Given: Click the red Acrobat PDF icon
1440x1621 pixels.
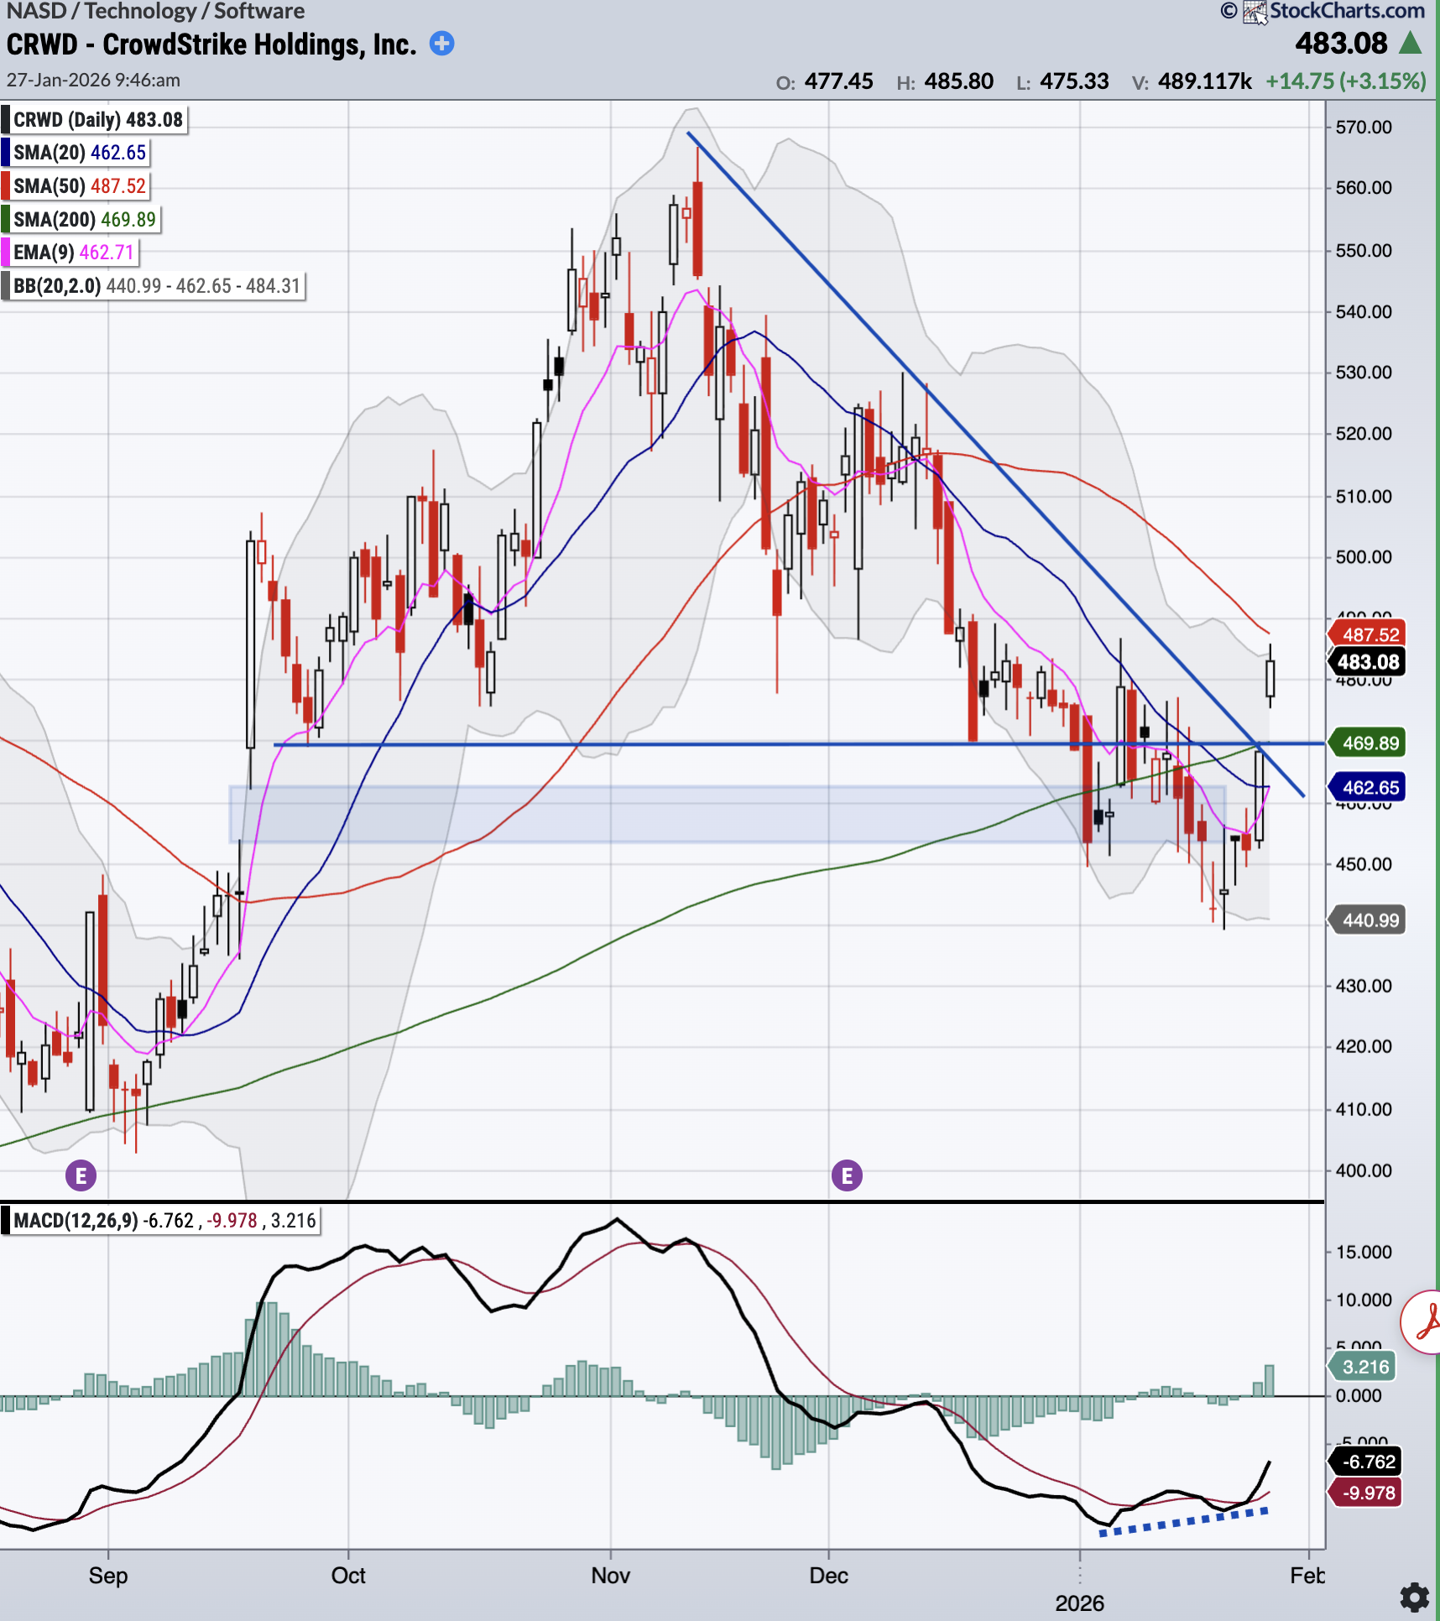Looking at the screenshot, I should [x=1424, y=1323].
